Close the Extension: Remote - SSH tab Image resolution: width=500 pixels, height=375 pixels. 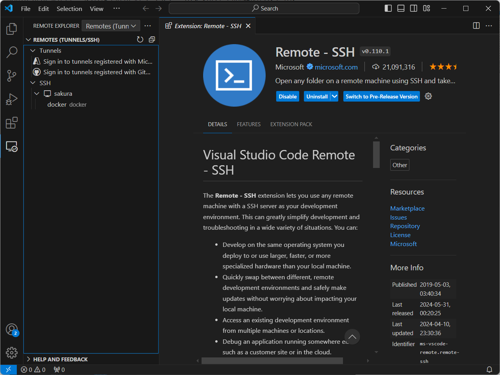(248, 26)
